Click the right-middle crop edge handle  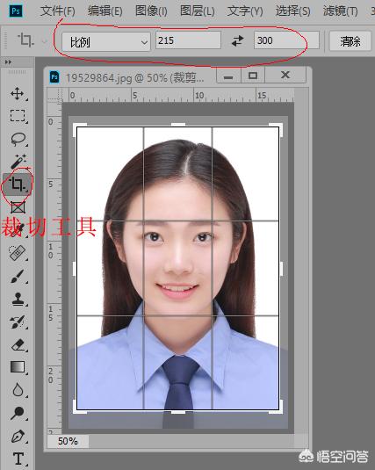[281, 268]
